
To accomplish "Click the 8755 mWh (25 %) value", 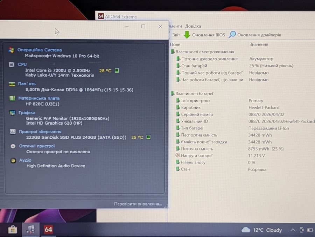I will coord(266,149).
